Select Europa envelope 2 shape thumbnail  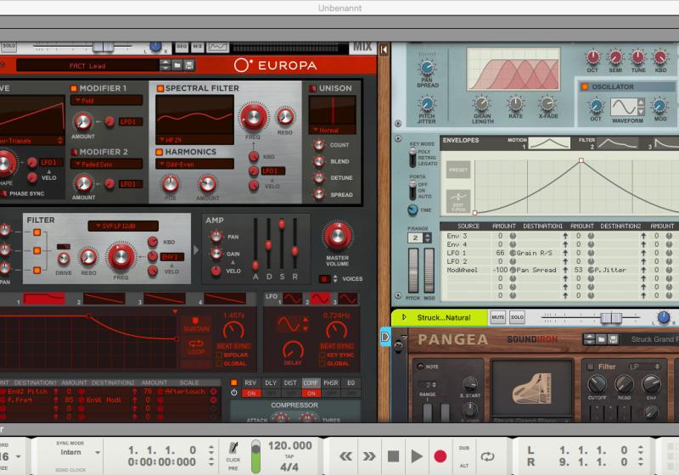click(104, 299)
